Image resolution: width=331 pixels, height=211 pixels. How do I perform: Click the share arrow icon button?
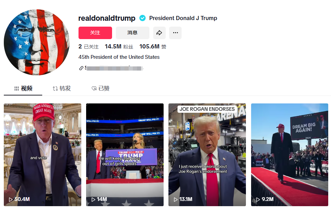159,33
